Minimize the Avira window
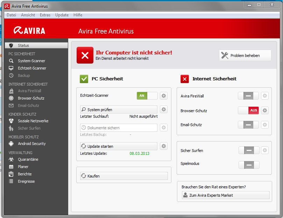The width and height of the screenshot is (283, 218). [249, 5]
